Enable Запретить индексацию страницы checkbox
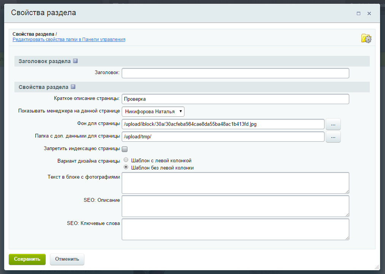385x274 pixels. [x=124, y=149]
